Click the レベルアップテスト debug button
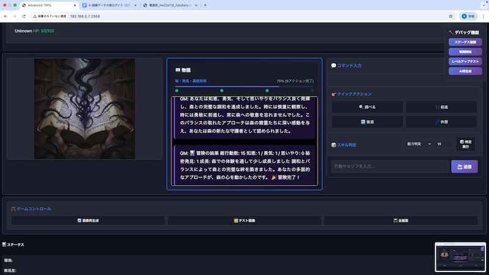Image resolution: width=489 pixels, height=275 pixels. click(x=465, y=62)
